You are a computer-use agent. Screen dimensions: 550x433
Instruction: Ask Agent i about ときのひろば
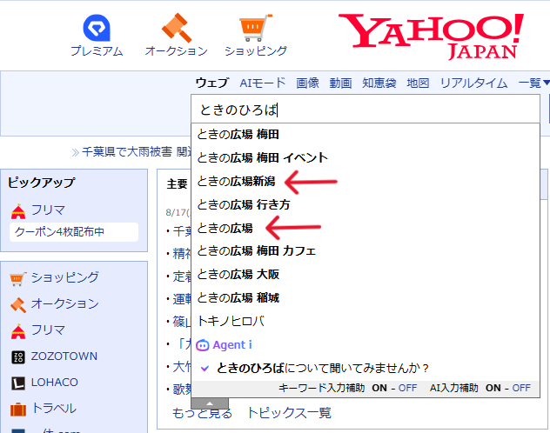pyautogui.click(x=366, y=368)
